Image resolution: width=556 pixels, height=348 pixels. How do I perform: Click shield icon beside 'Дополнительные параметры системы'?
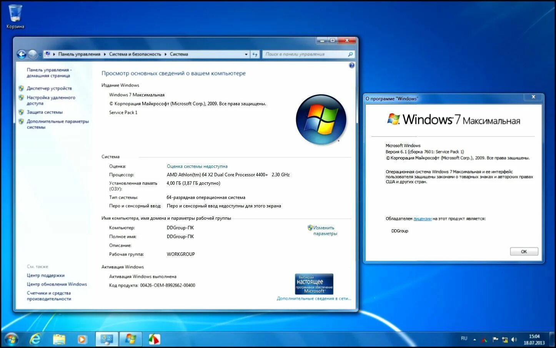coord(21,121)
